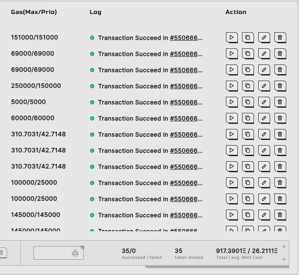Viewport: 299px width, 275px height.
Task: Click green success check in 250000/150000 row
Action: click(x=92, y=86)
